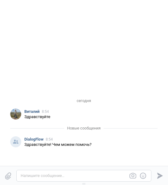
Task: Click the 'сегодня' date separator
Action: 84,101
